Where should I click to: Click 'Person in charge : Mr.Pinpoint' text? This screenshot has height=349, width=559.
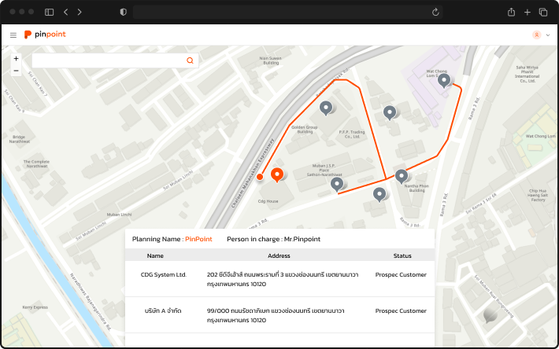point(273,239)
